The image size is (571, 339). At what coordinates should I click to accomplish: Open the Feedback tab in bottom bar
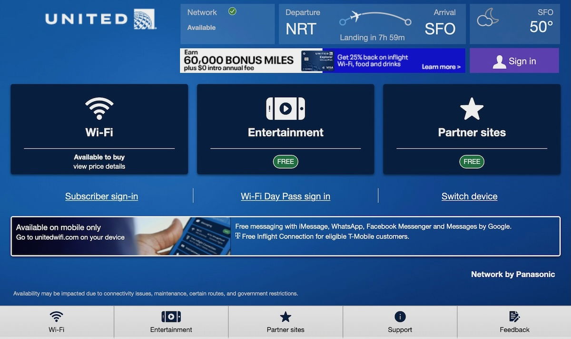pos(514,322)
